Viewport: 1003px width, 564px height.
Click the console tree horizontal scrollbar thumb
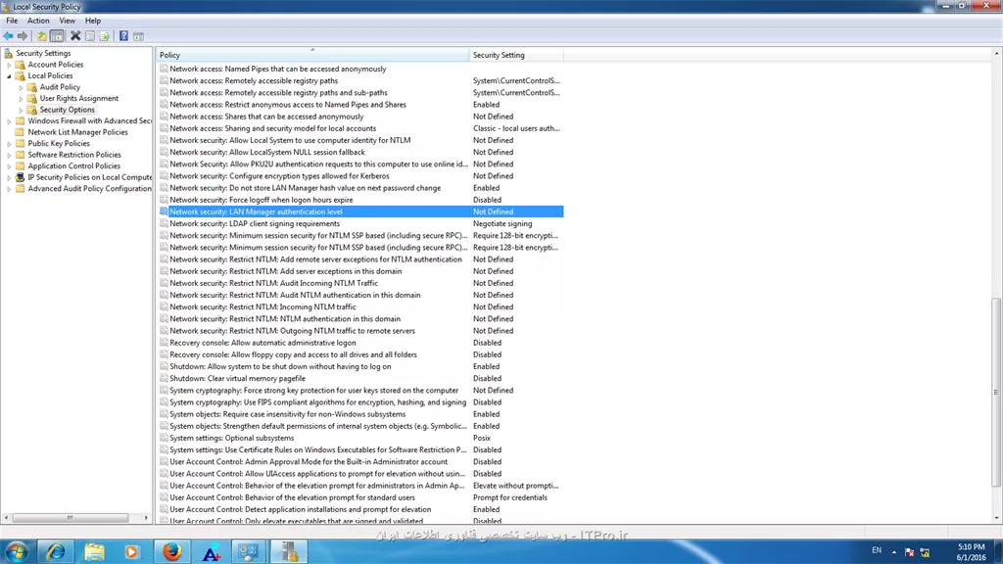tap(70, 518)
